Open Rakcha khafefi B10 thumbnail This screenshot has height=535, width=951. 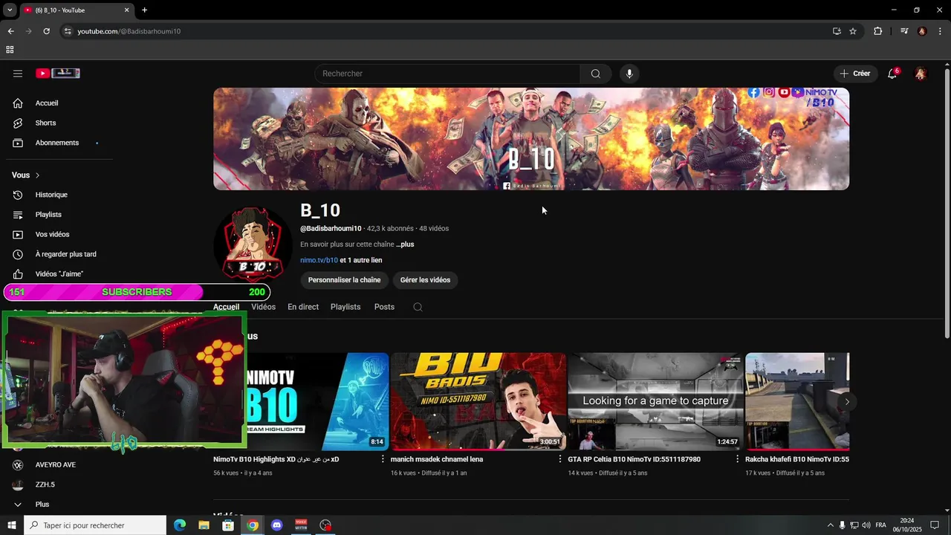(x=797, y=401)
